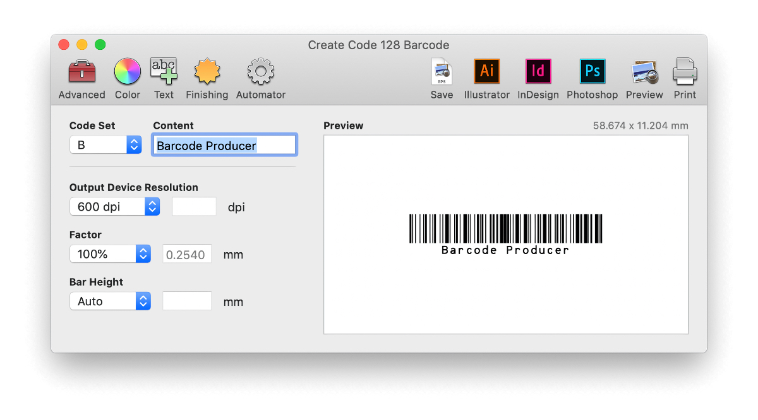
Task: Open the Code Set dropdown showing B
Action: (105, 145)
